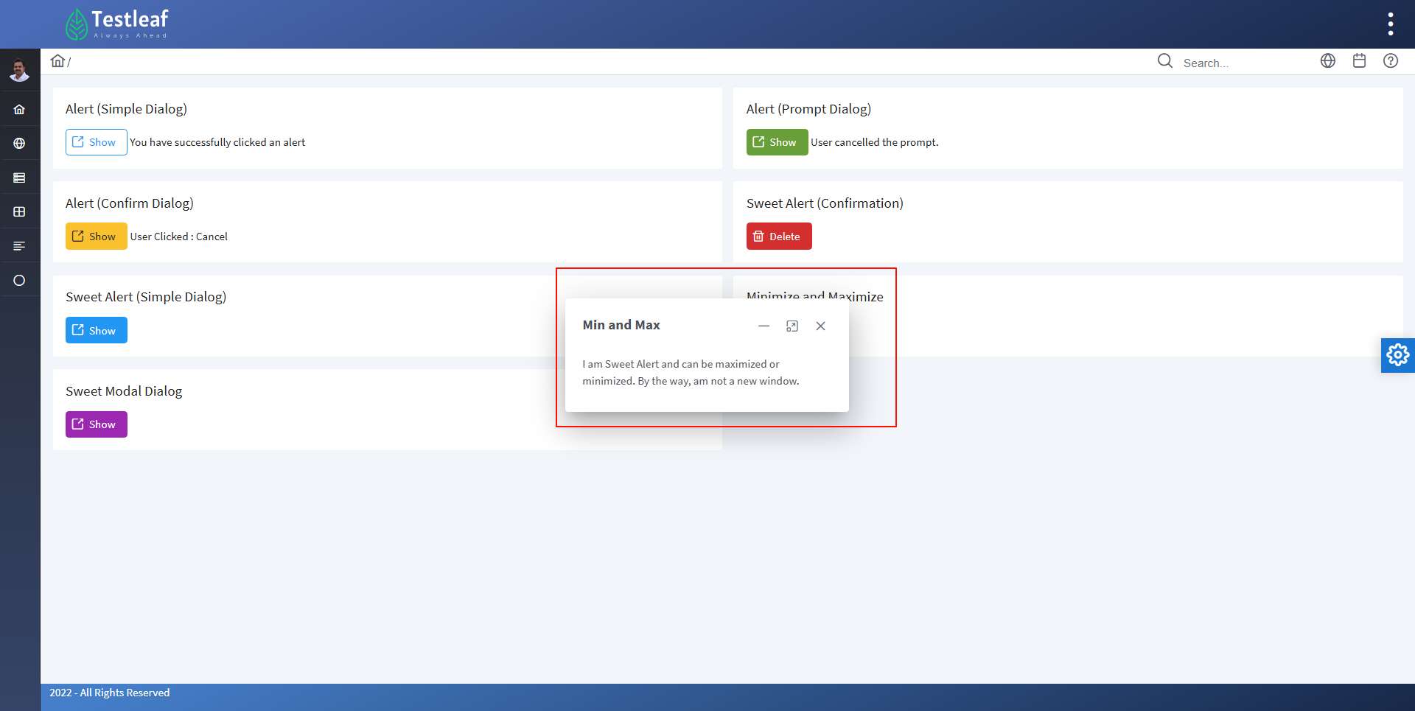Viewport: 1415px width, 711px height.
Task: Show the Sweet Alert Simple Dialog
Action: (97, 331)
